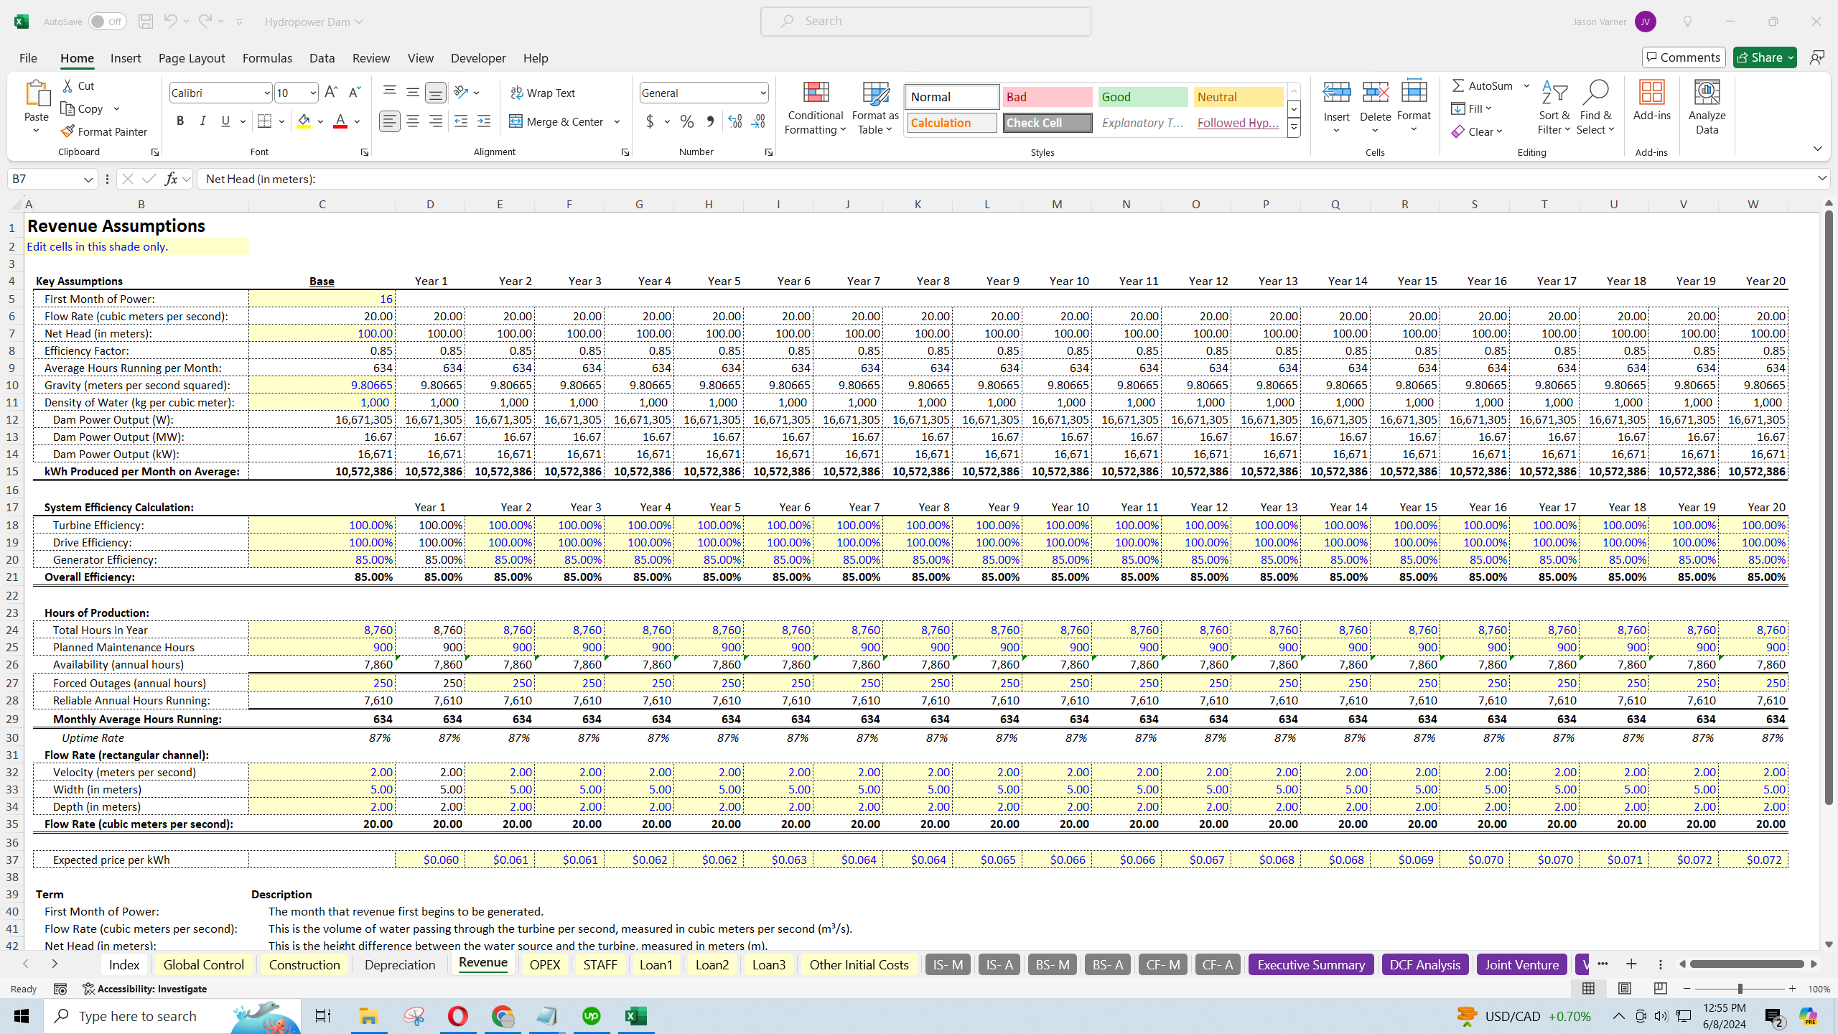The height and width of the screenshot is (1034, 1838).
Task: Open Conditional Formatting menu
Action: 815,107
